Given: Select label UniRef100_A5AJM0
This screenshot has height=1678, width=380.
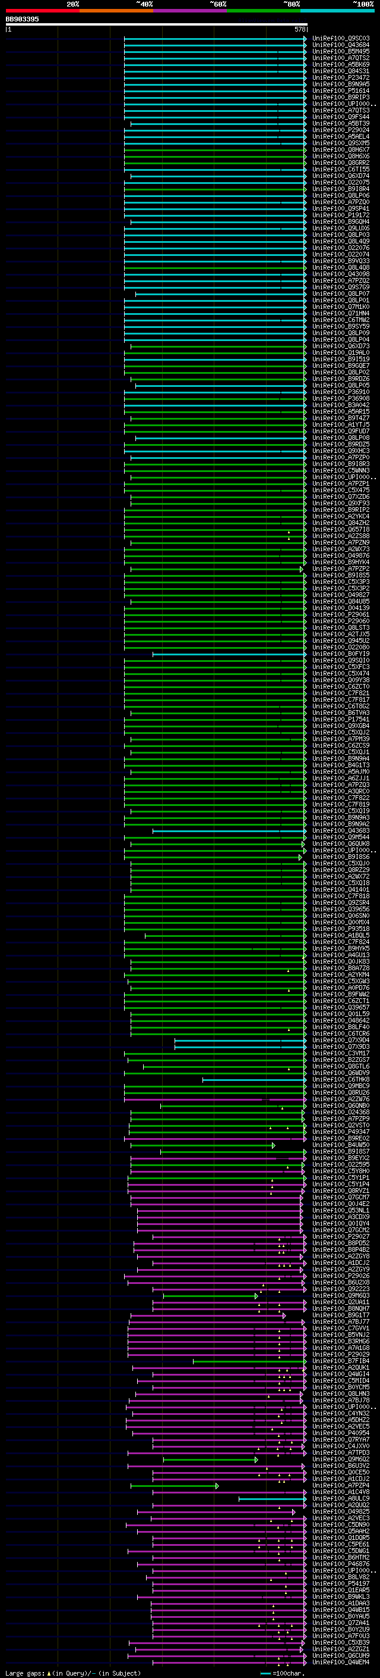Looking at the screenshot, I should 341,772.
